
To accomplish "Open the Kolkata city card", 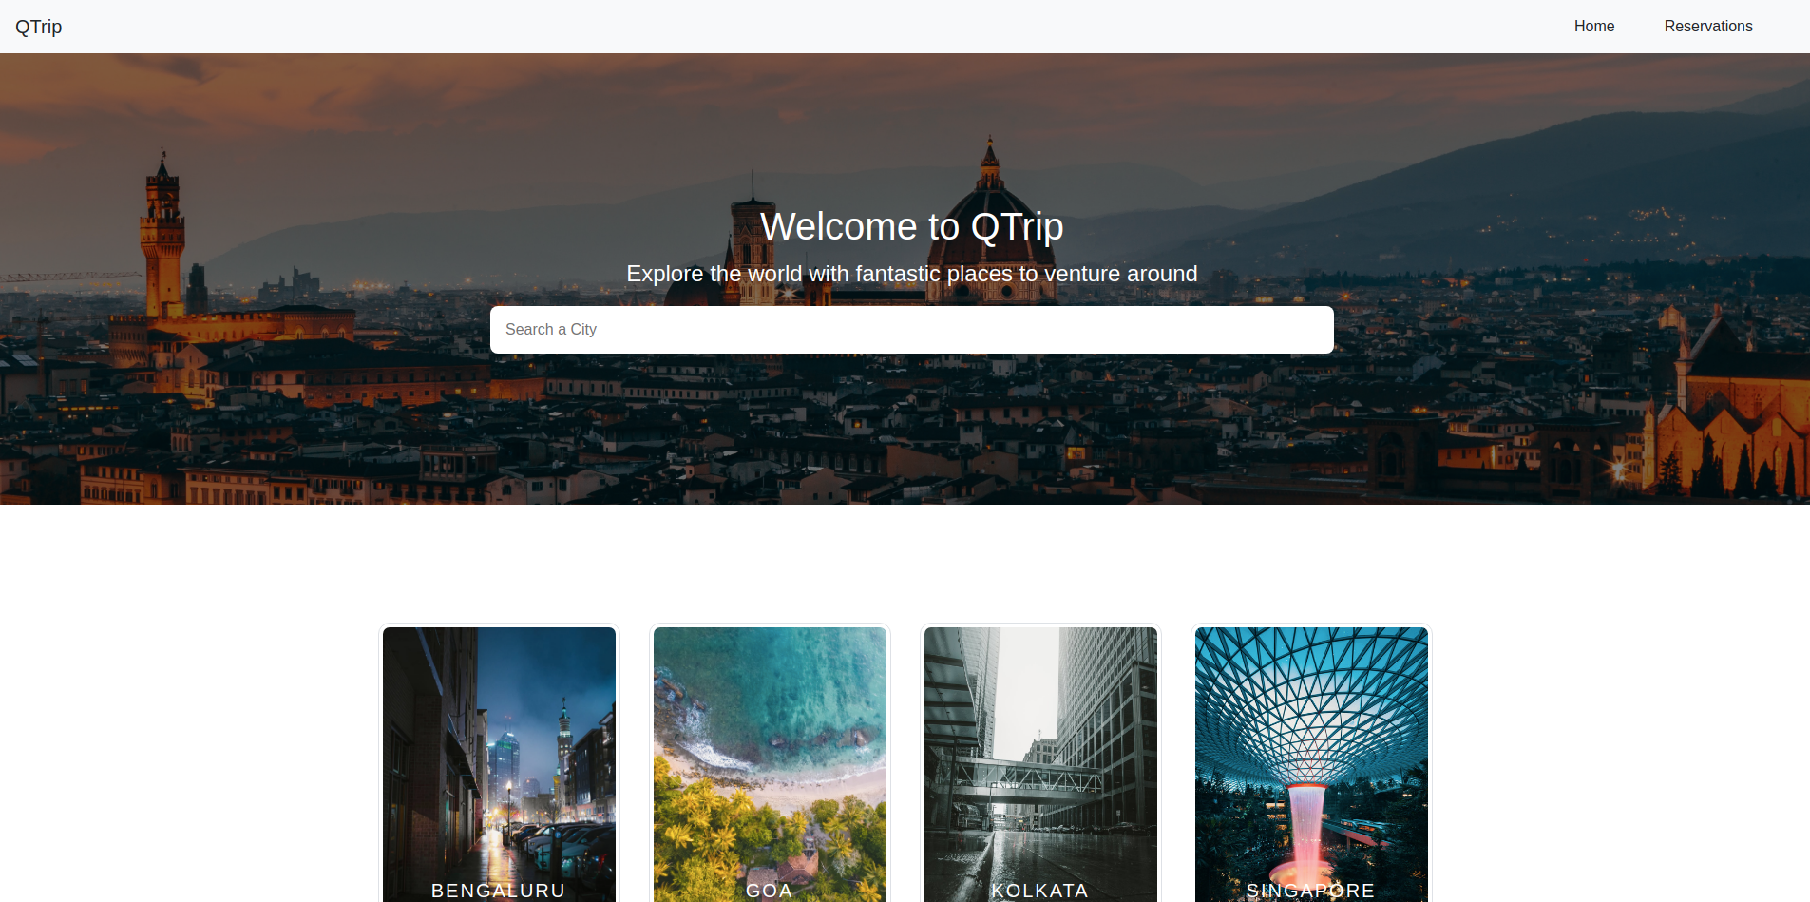I will tap(1040, 760).
